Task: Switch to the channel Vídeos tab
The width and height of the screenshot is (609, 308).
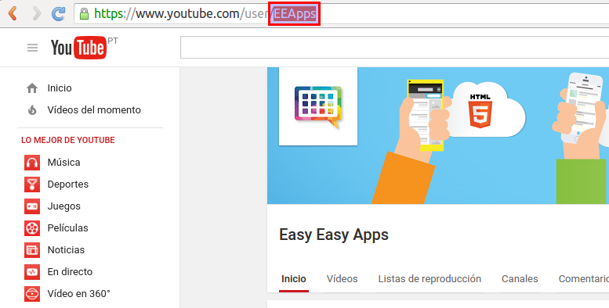Action: tap(343, 279)
